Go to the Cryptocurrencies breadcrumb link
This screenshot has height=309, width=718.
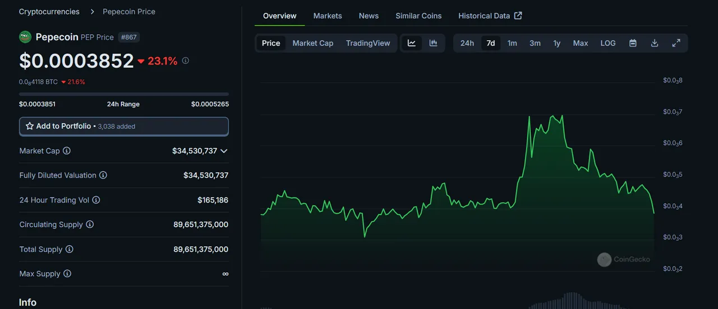coord(49,11)
